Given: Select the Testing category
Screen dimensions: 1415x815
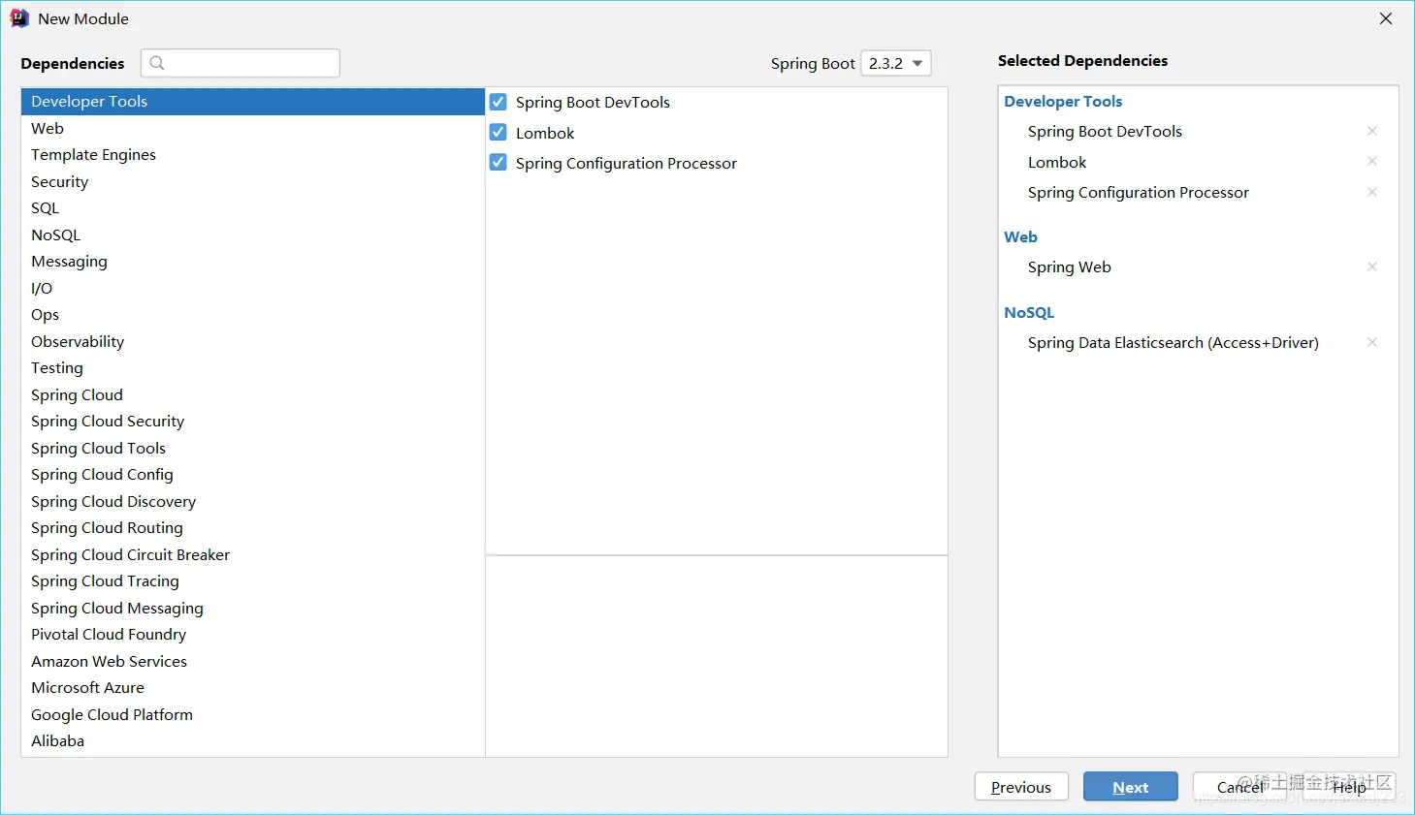Looking at the screenshot, I should tap(253, 368).
